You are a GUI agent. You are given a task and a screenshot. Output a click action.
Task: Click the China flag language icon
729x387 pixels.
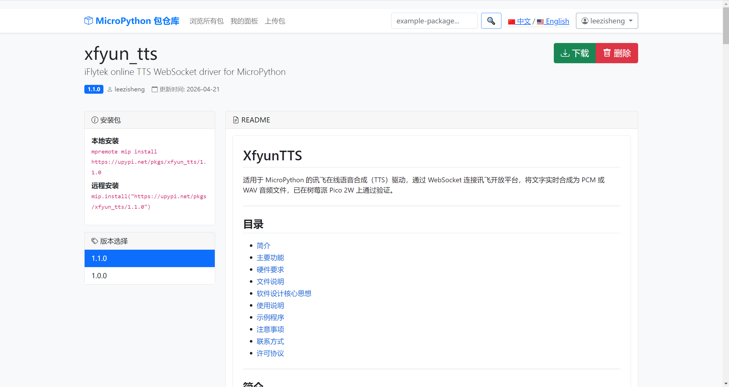(x=511, y=22)
